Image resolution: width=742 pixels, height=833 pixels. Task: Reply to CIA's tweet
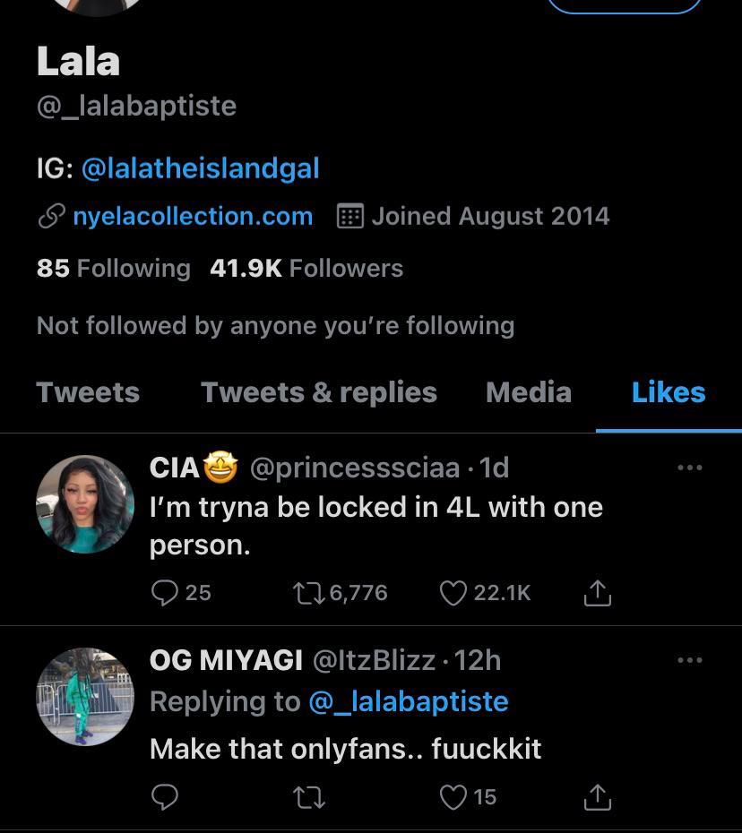pyautogui.click(x=165, y=592)
